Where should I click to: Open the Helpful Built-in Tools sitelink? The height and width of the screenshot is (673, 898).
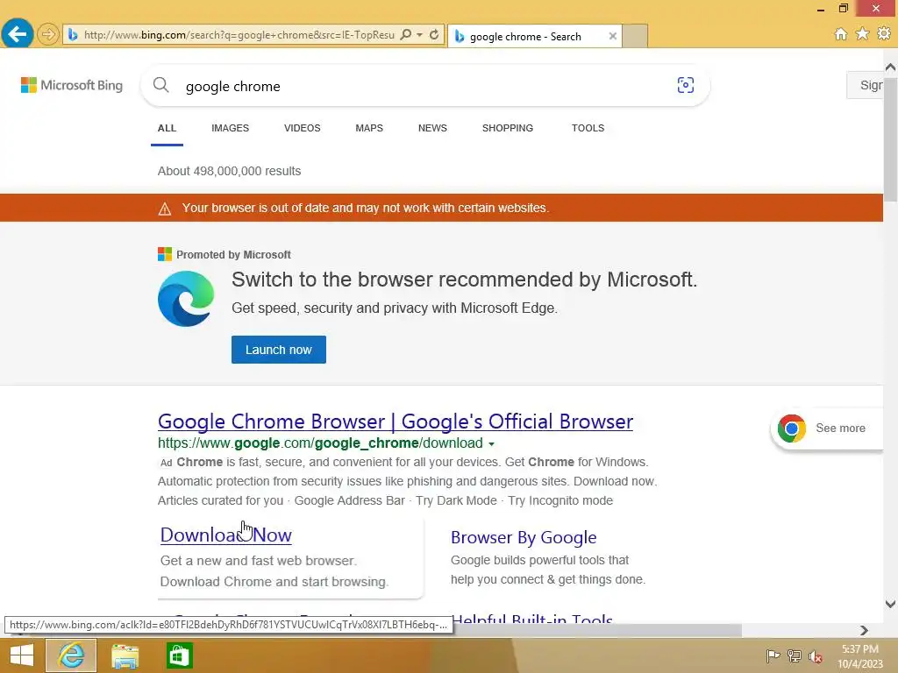tap(532, 618)
